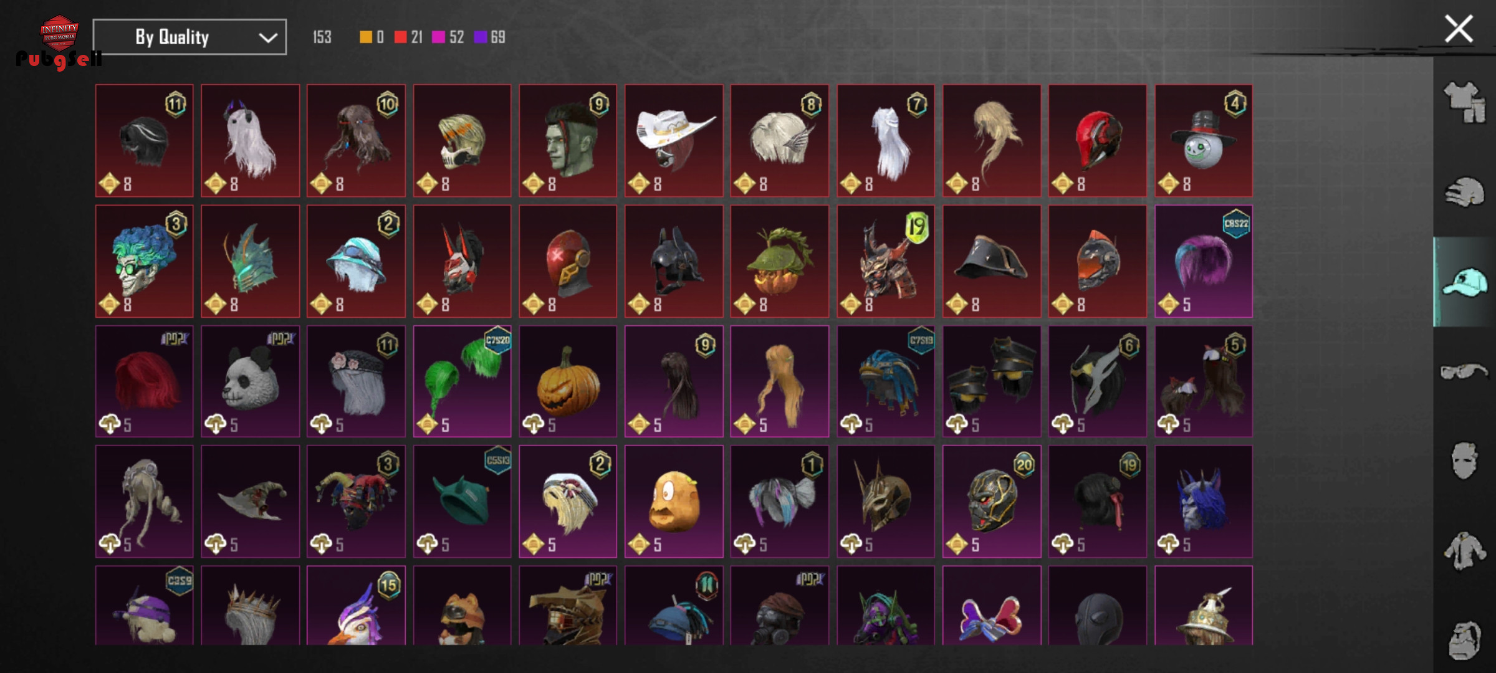1496x673 pixels.
Task: Select the helmet category sidebar icon
Action: tap(1464, 192)
